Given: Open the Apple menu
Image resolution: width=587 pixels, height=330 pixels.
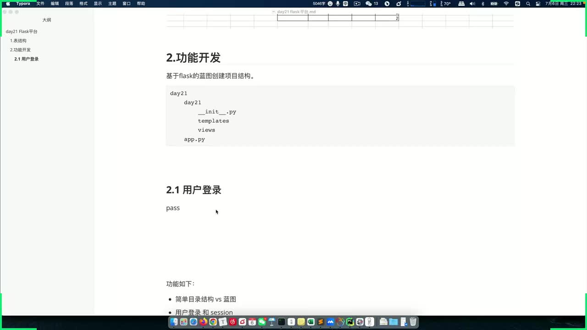Looking at the screenshot, I should (8, 4).
